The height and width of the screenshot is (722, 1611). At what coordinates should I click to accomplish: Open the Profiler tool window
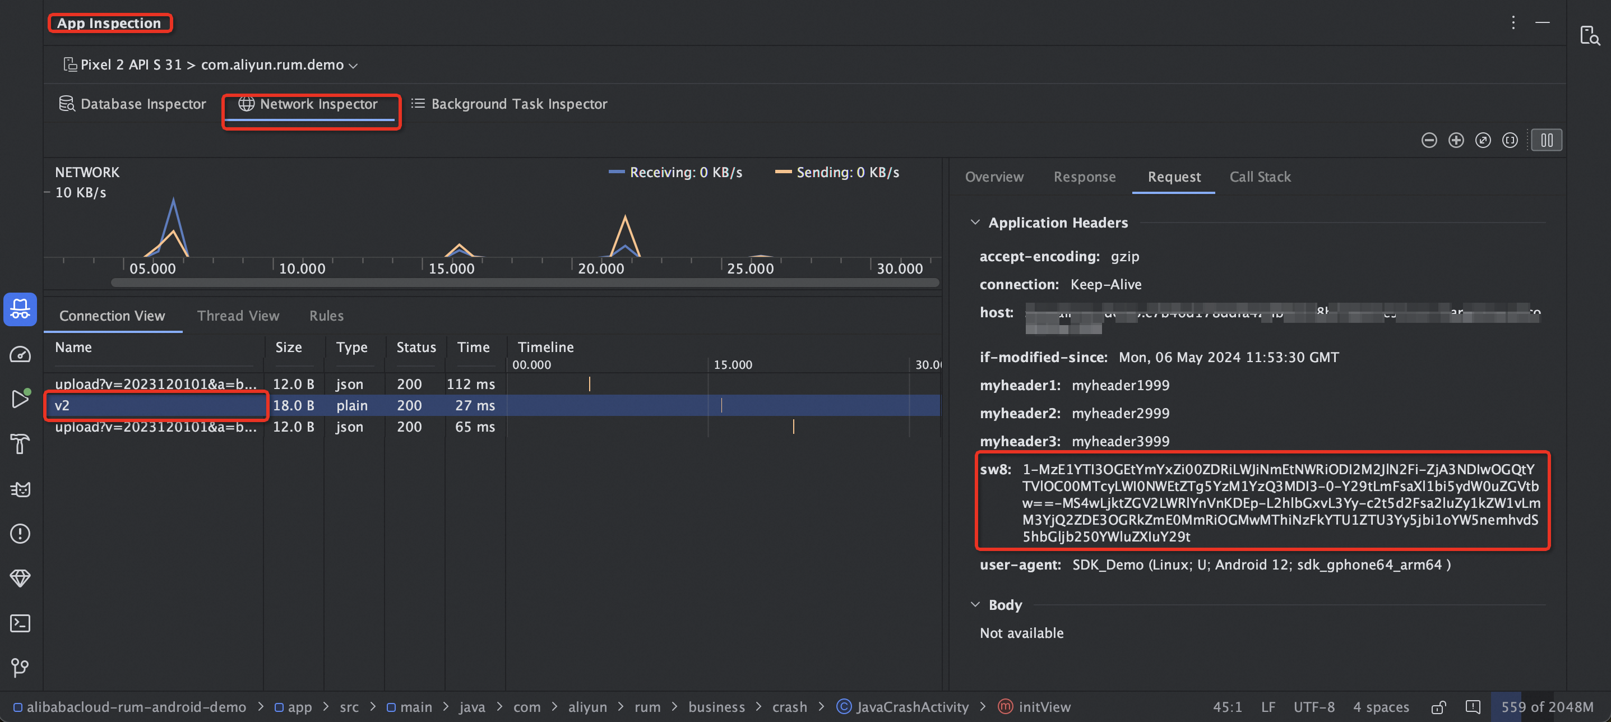point(20,354)
